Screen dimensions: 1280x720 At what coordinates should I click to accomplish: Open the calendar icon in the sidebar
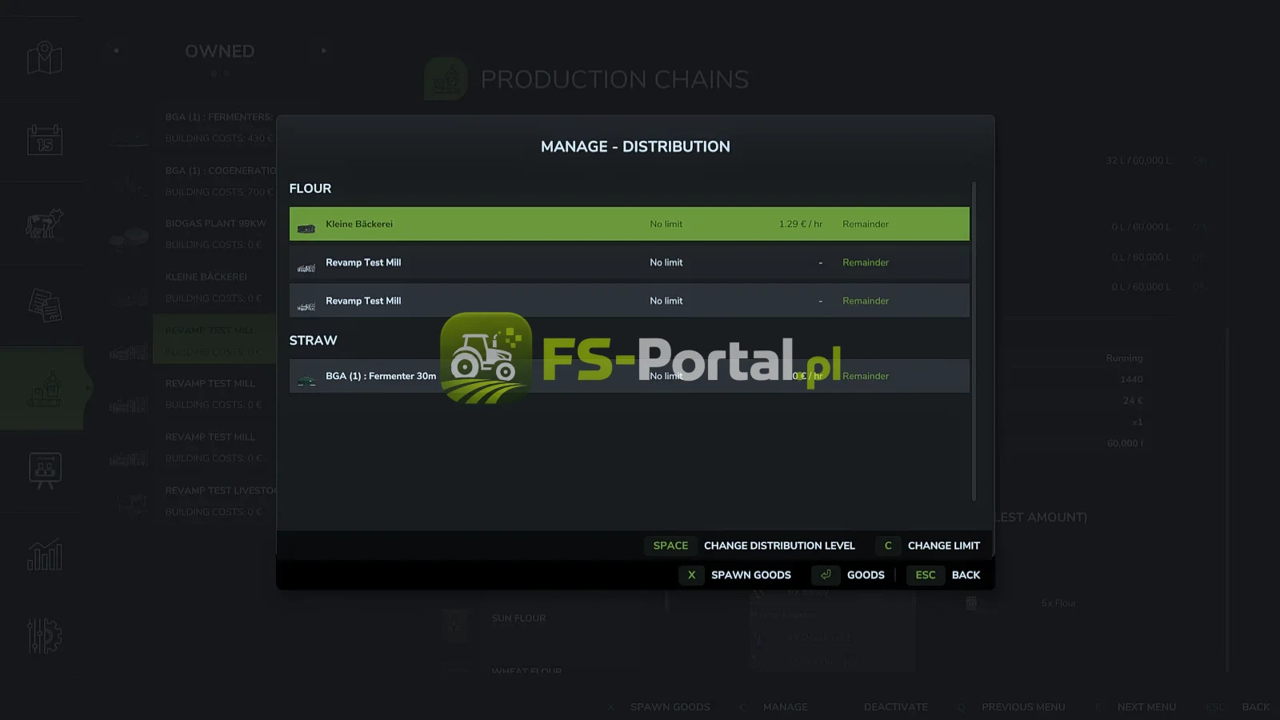[x=45, y=140]
